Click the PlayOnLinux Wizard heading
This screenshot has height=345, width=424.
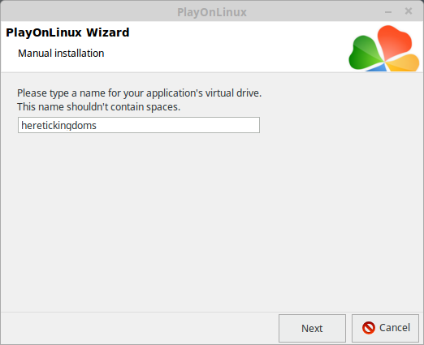[x=67, y=32]
